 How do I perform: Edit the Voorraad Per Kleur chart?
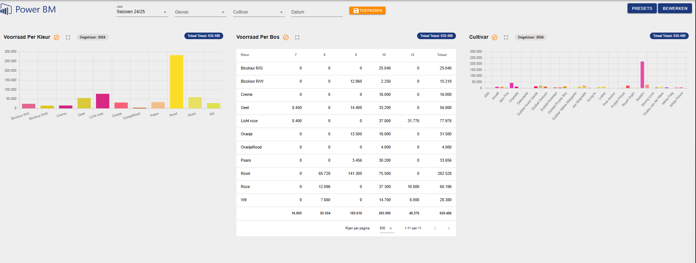coord(56,37)
